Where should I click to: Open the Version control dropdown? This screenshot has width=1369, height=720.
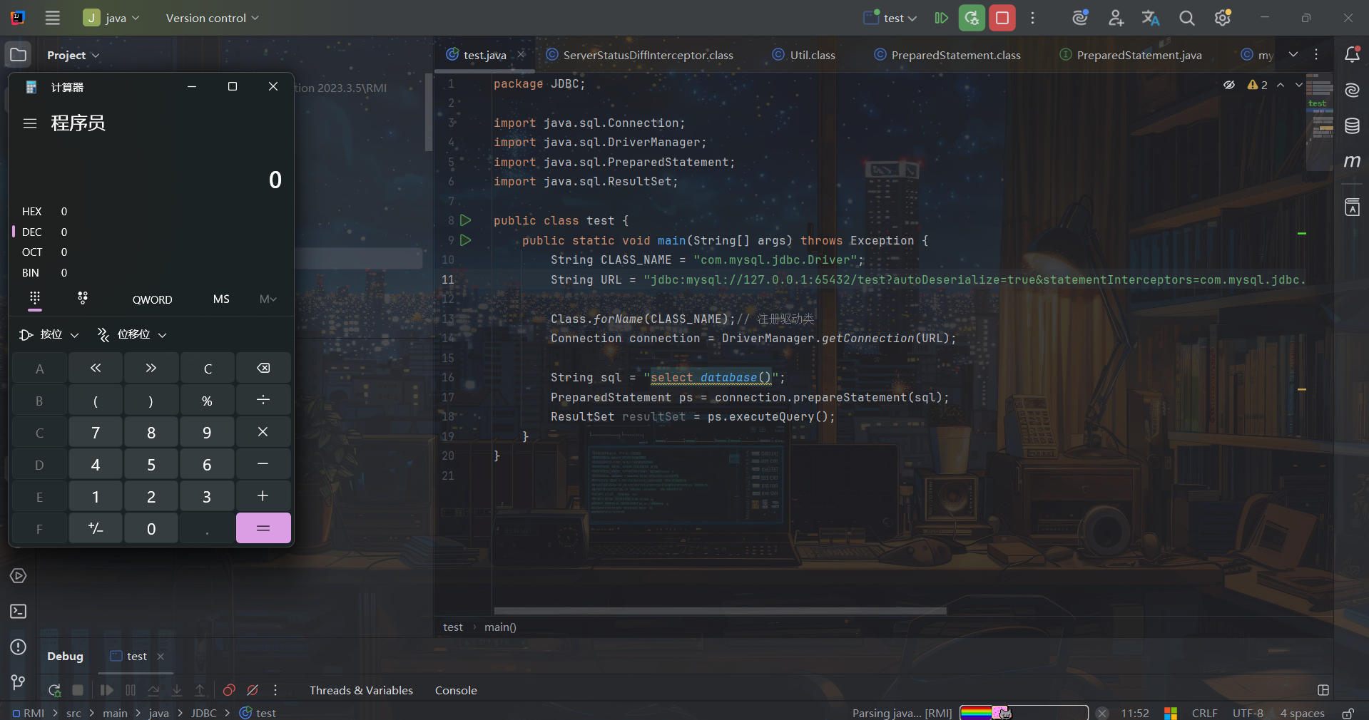click(212, 18)
